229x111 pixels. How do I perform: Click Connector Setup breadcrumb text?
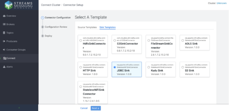(73, 5)
